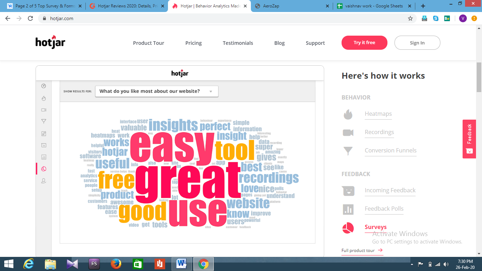Bookmark this page with the star icon
Image resolution: width=482 pixels, height=271 pixels.
pos(410,18)
